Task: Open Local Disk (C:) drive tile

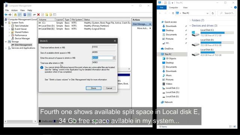Action: click(213, 33)
